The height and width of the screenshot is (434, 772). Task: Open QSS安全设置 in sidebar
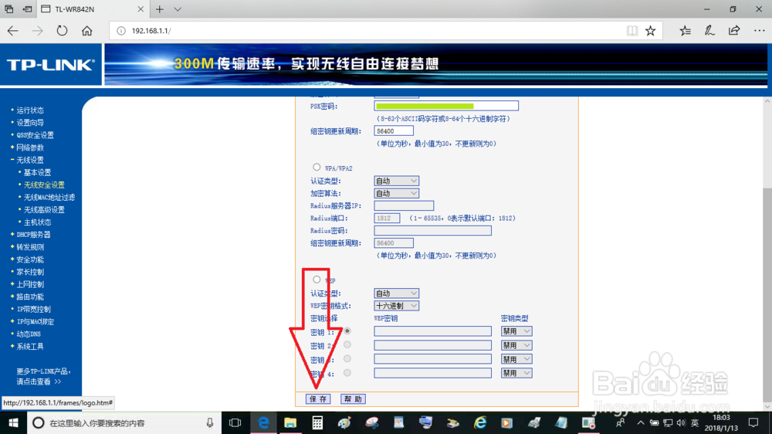tap(35, 135)
